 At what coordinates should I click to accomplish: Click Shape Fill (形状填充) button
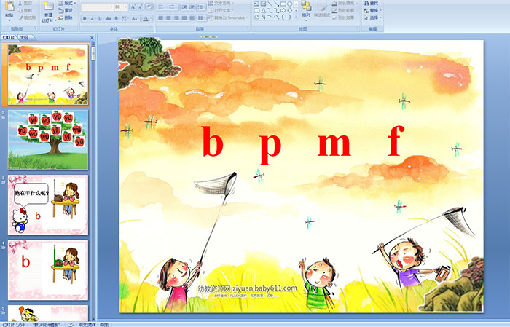pyautogui.click(x=345, y=3)
